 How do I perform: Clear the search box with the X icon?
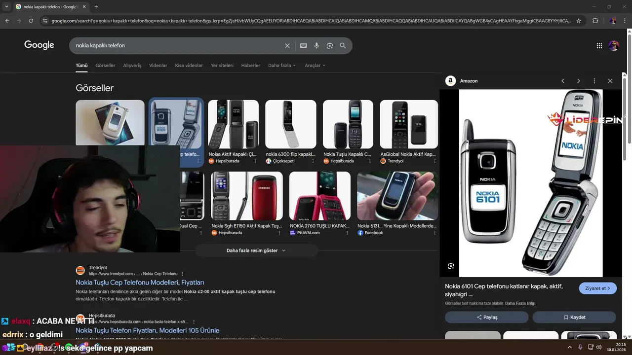pyautogui.click(x=287, y=45)
